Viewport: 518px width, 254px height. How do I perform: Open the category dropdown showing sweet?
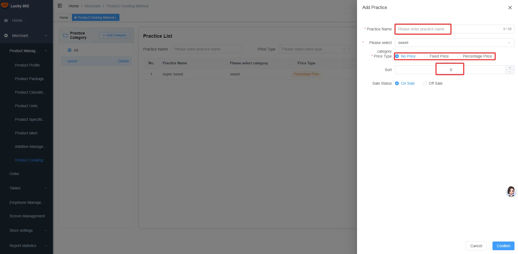pos(454,43)
